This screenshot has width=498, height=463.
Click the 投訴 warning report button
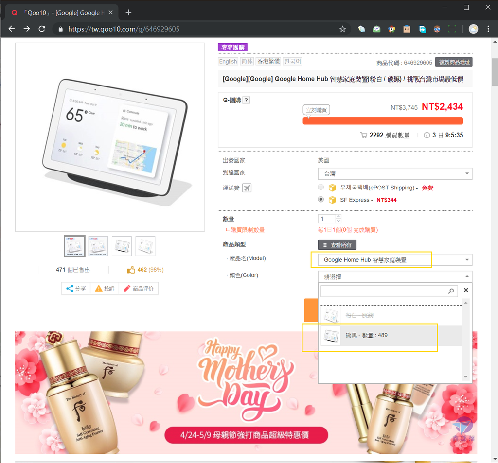105,288
